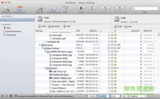Viewport: 160px width, 99px height.
Task: Click the Ausschliessen toolbar button
Action: tap(105, 8)
